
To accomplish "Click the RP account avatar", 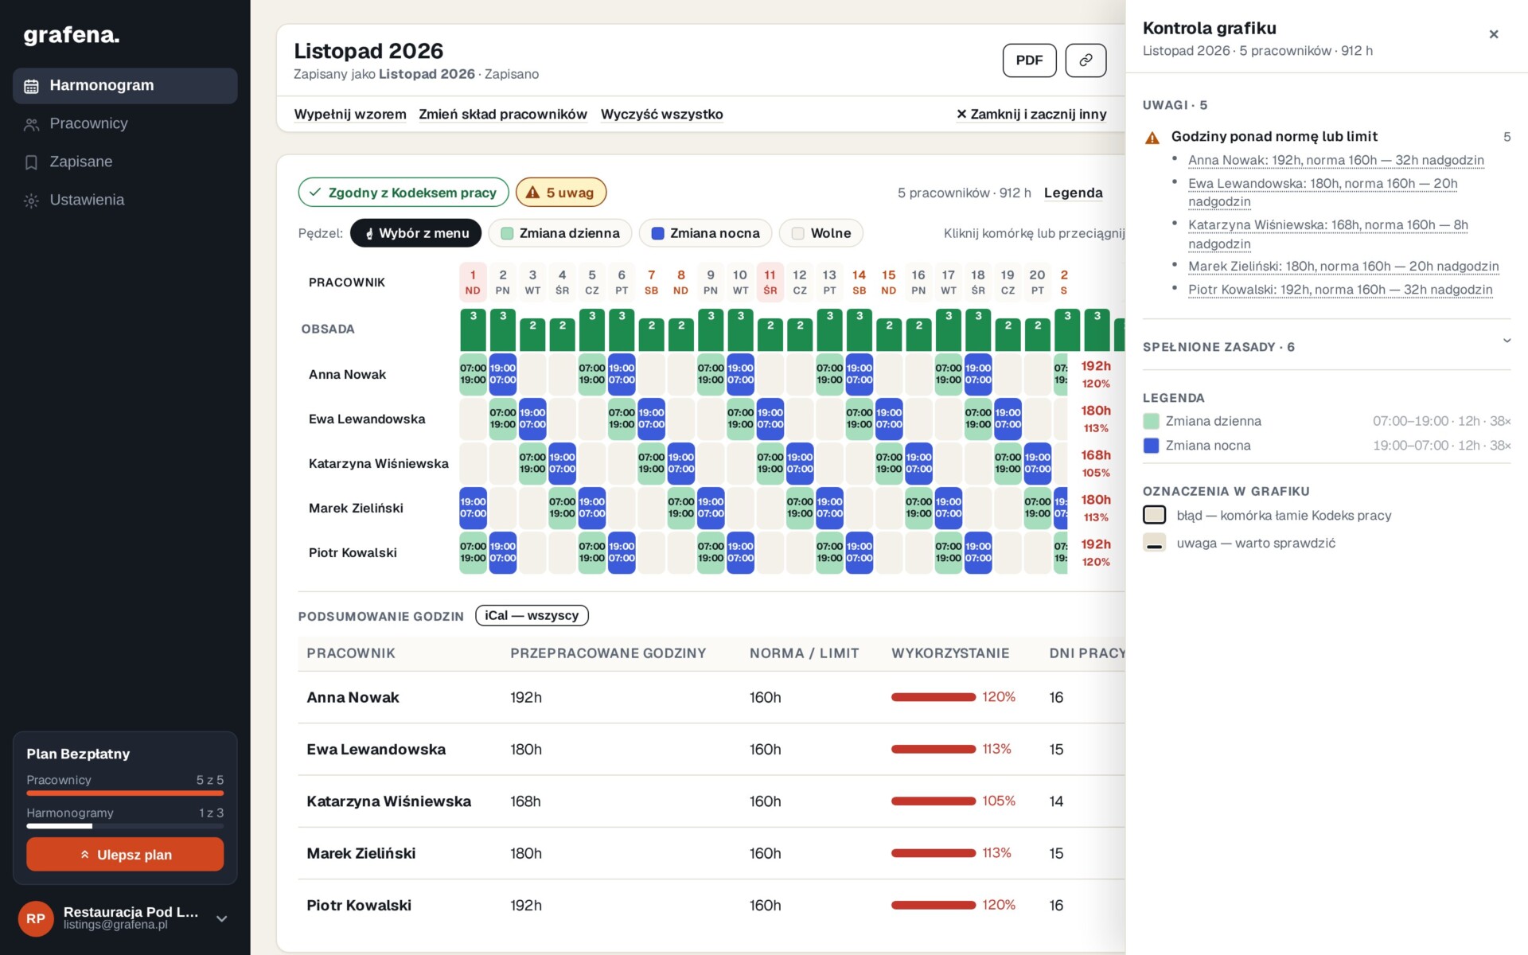I will (x=36, y=918).
